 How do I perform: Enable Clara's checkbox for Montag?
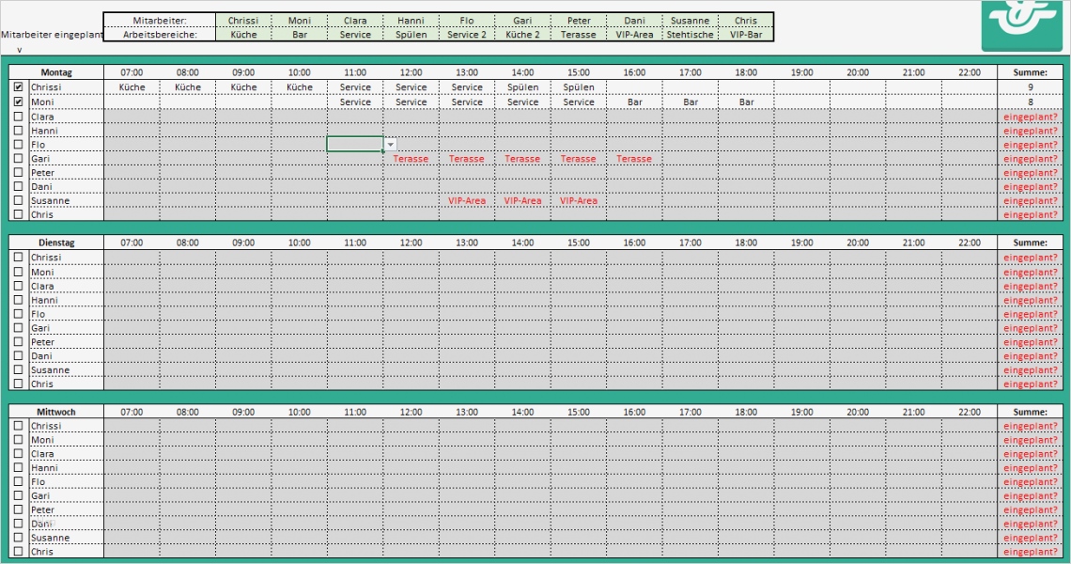pyautogui.click(x=16, y=117)
